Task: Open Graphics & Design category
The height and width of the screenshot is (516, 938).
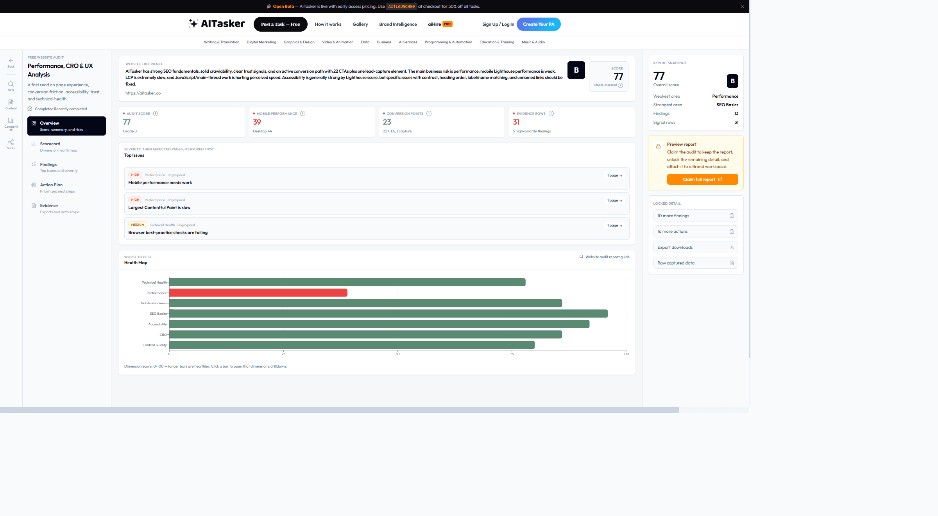Action: click(x=299, y=42)
